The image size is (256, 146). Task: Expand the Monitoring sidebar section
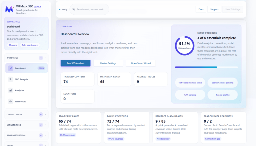26,125
